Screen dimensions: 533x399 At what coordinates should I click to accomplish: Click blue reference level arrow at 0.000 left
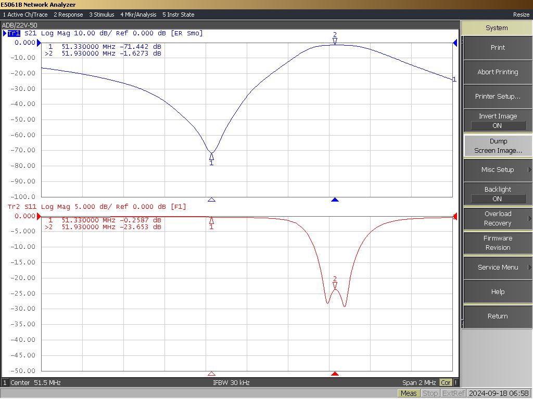(39, 43)
